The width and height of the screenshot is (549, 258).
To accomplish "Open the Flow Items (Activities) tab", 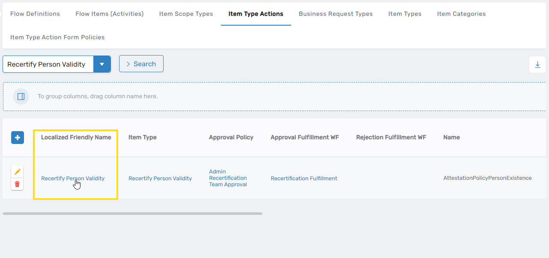I will click(109, 14).
